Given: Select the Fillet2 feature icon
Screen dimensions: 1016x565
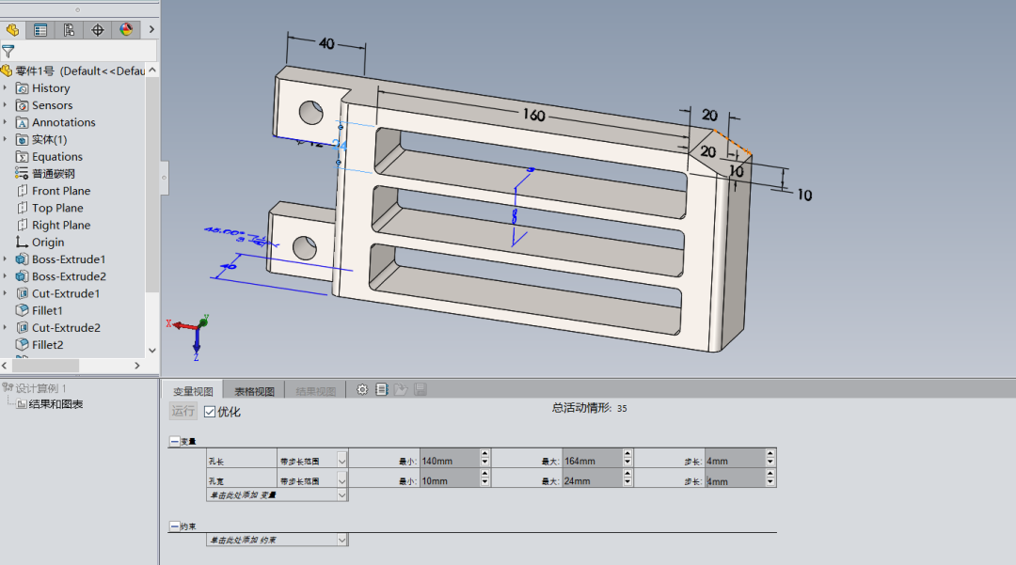Looking at the screenshot, I should click(x=22, y=345).
